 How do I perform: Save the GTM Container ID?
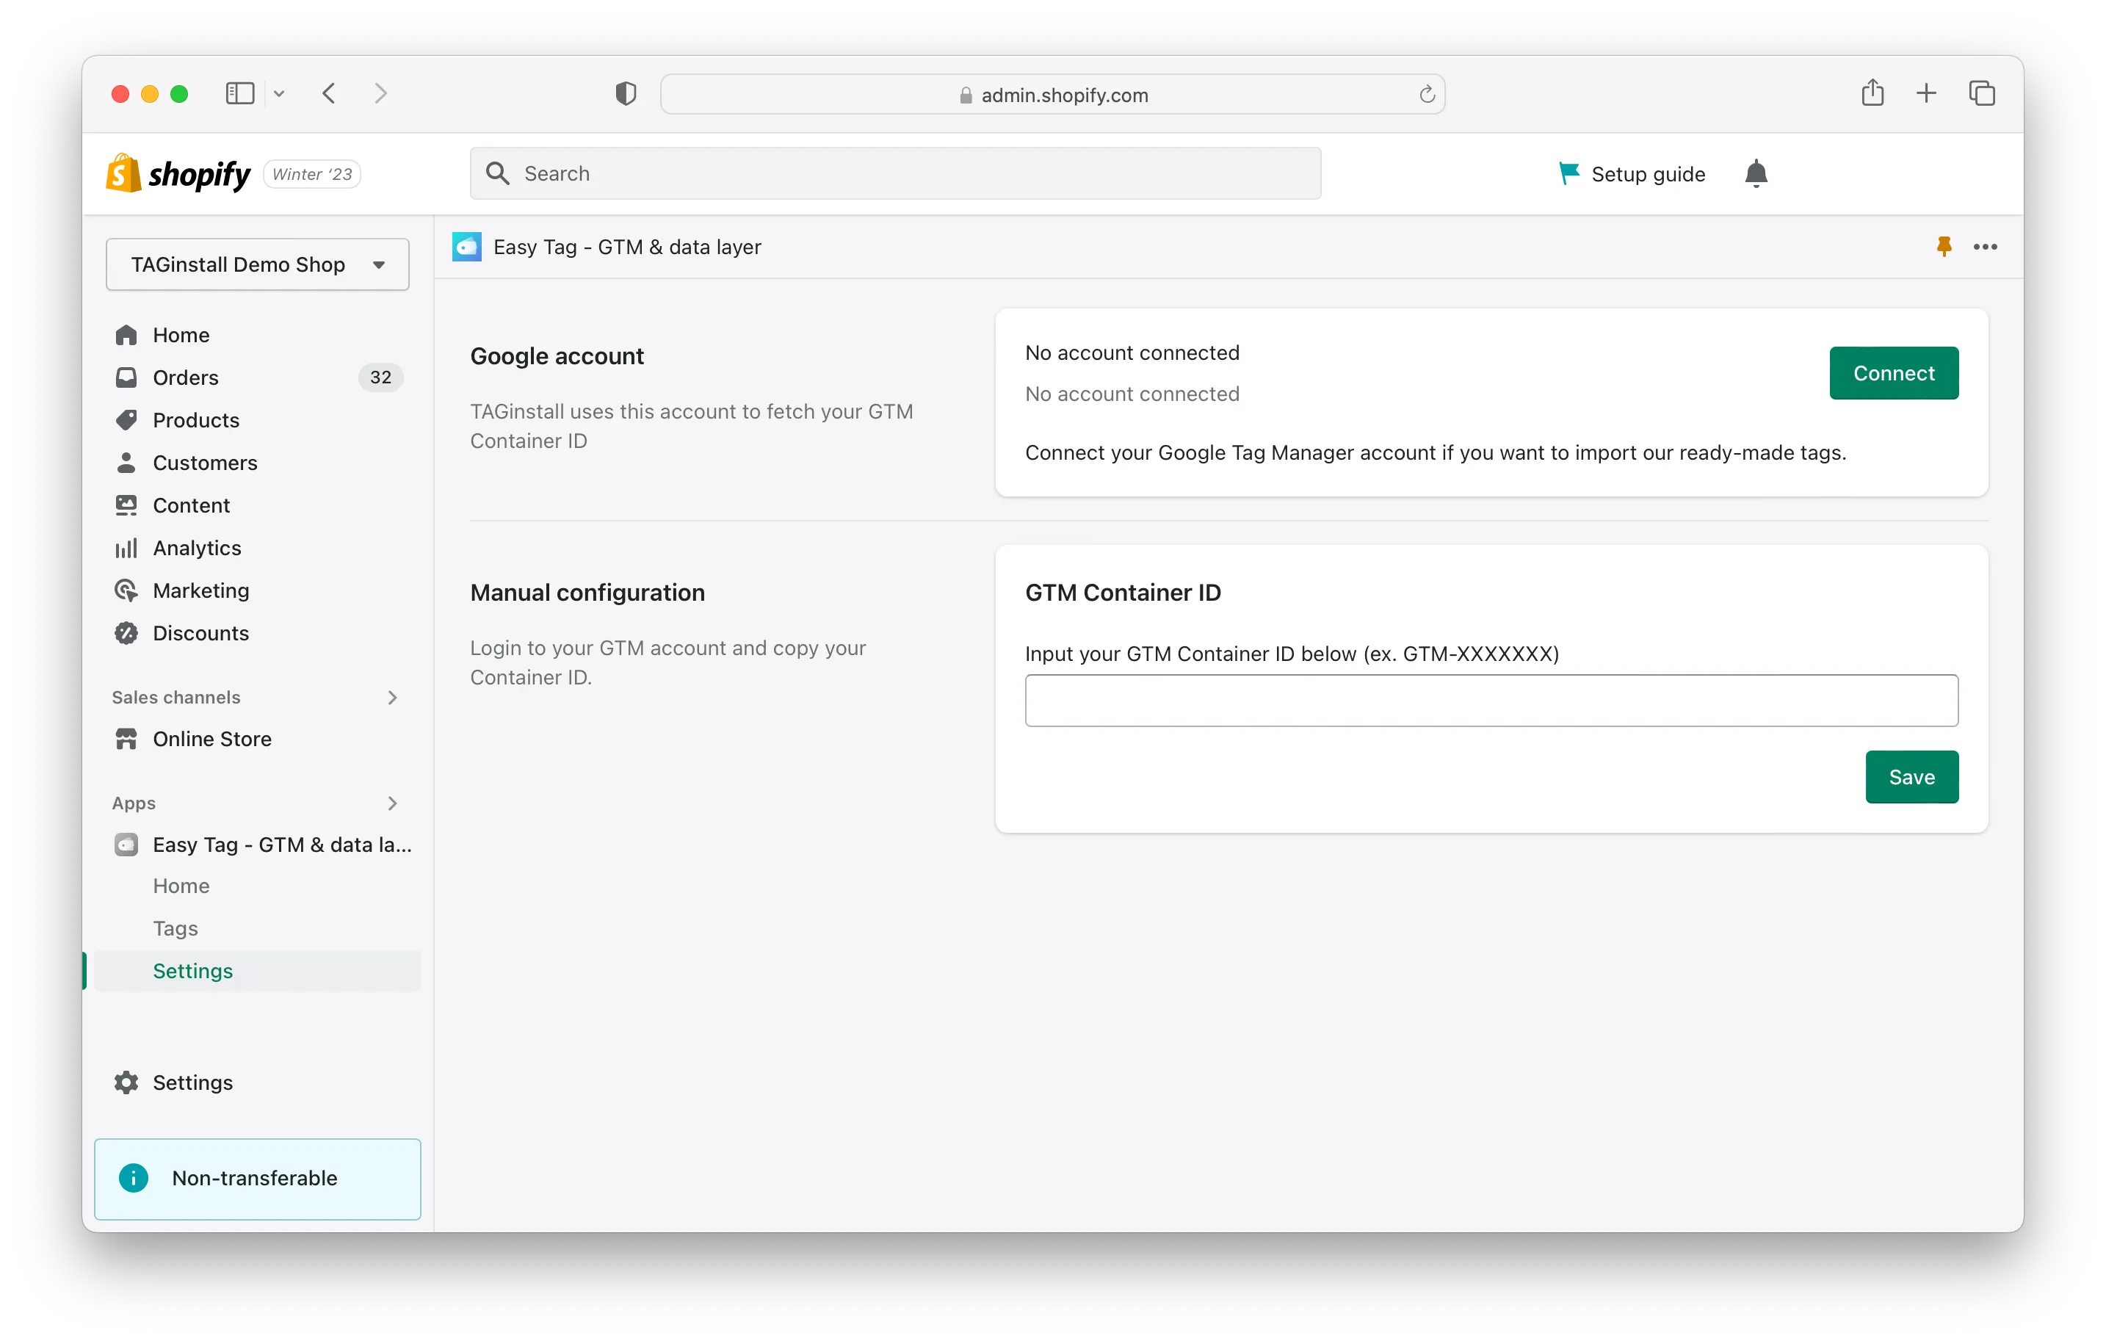(1911, 777)
